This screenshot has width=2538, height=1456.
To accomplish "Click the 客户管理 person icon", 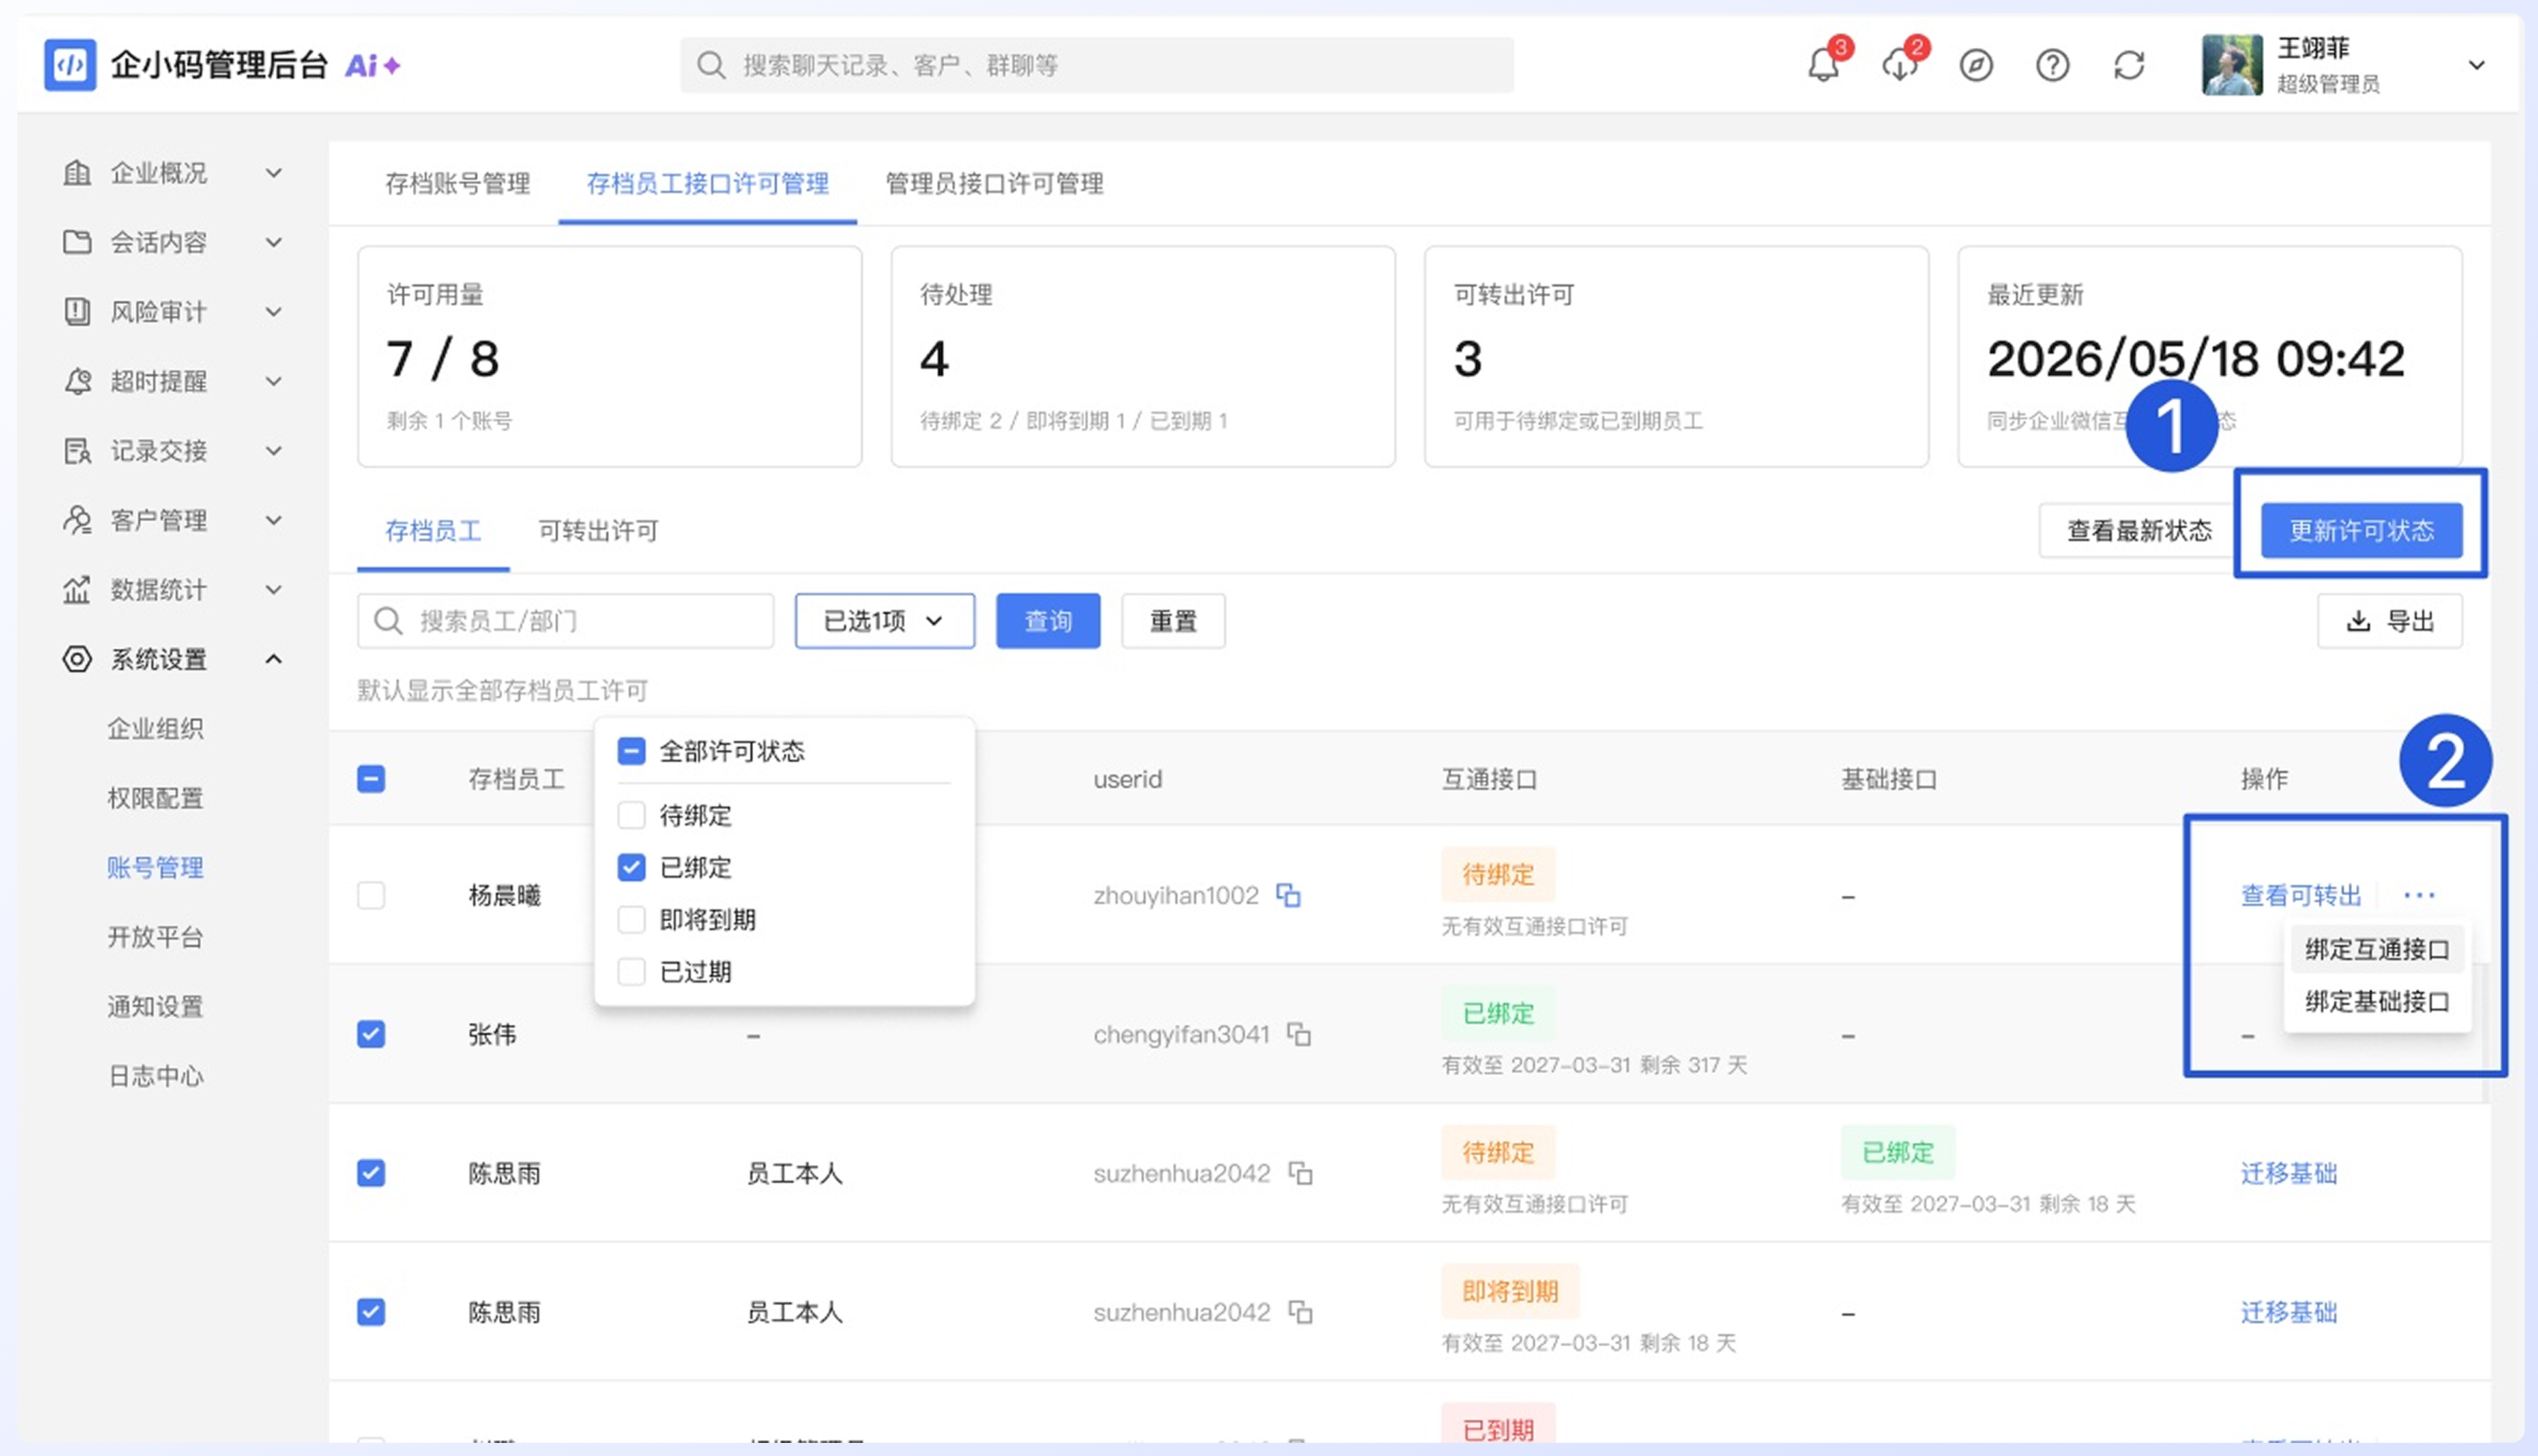I will click(77, 520).
